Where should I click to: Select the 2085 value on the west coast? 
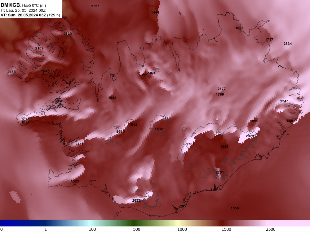pos(11,72)
